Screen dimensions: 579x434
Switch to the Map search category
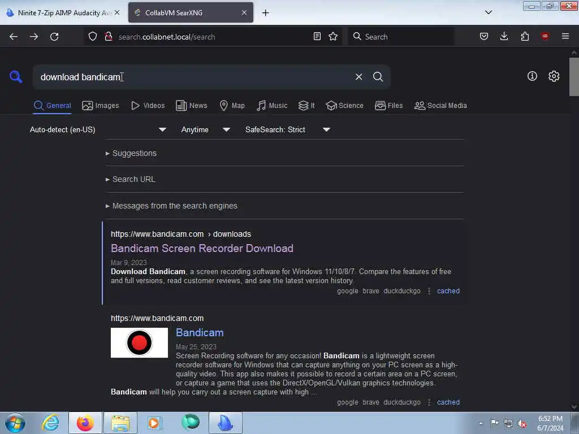pyautogui.click(x=232, y=106)
